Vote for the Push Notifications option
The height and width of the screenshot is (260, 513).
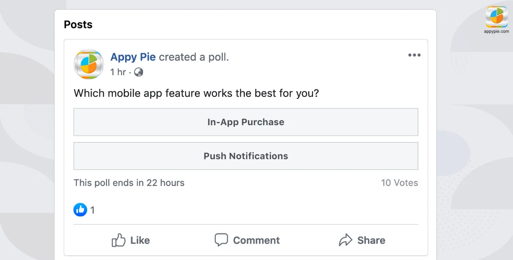pyautogui.click(x=246, y=156)
